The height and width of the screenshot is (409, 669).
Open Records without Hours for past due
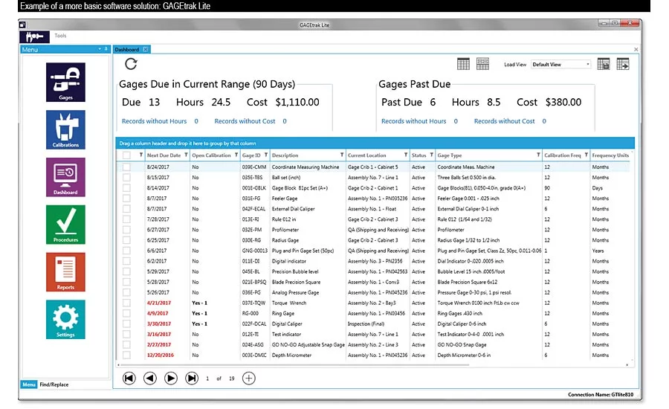pyautogui.click(x=414, y=121)
